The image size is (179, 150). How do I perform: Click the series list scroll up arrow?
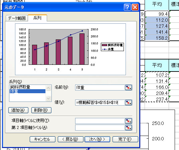point(48,88)
